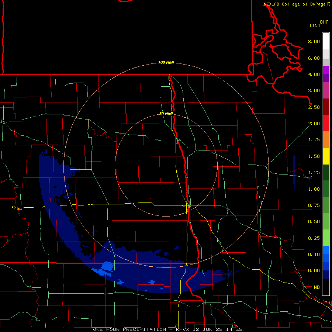Click the white swatch at top of legend
The width and height of the screenshot is (332, 332).
point(326,41)
